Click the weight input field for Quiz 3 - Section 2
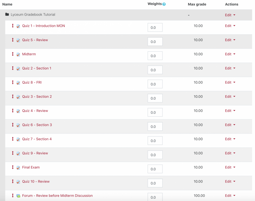 point(155,98)
